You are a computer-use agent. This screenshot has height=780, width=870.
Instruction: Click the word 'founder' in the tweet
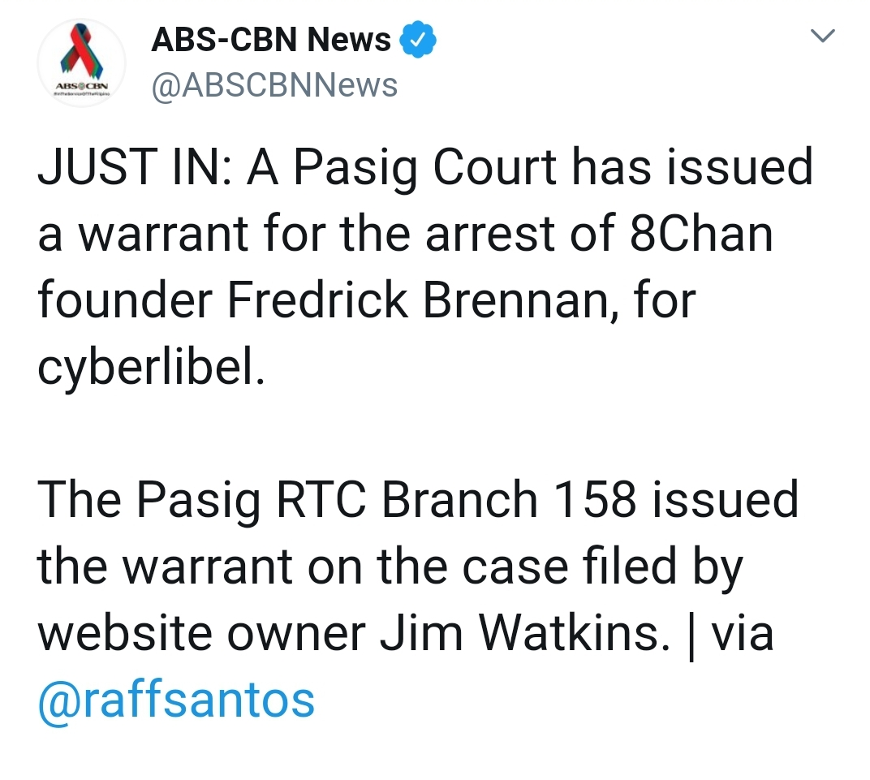126,300
